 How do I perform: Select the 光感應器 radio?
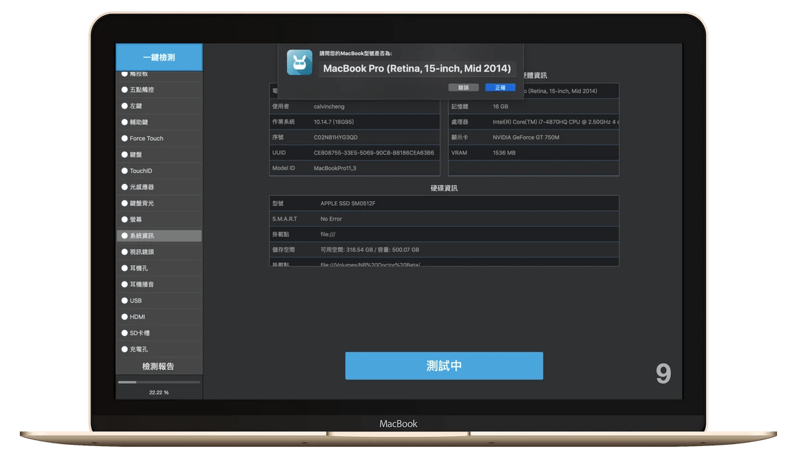pos(124,187)
